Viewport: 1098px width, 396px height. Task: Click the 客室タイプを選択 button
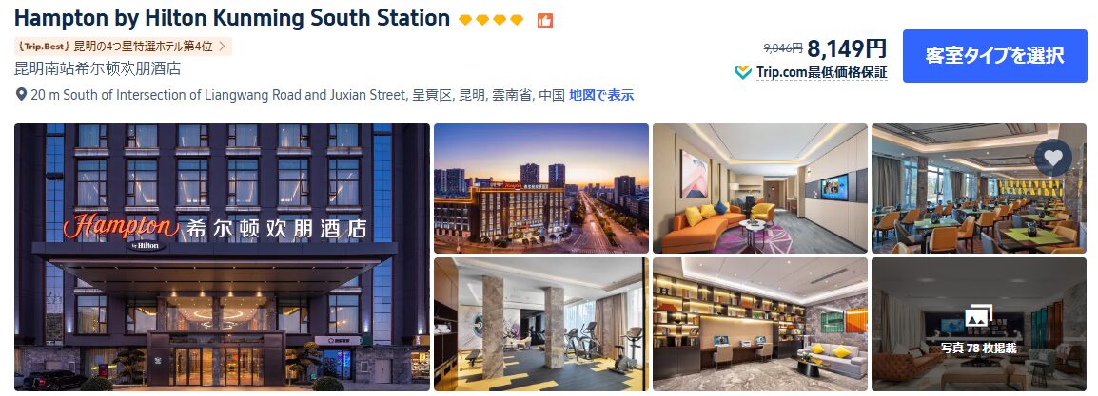[994, 56]
